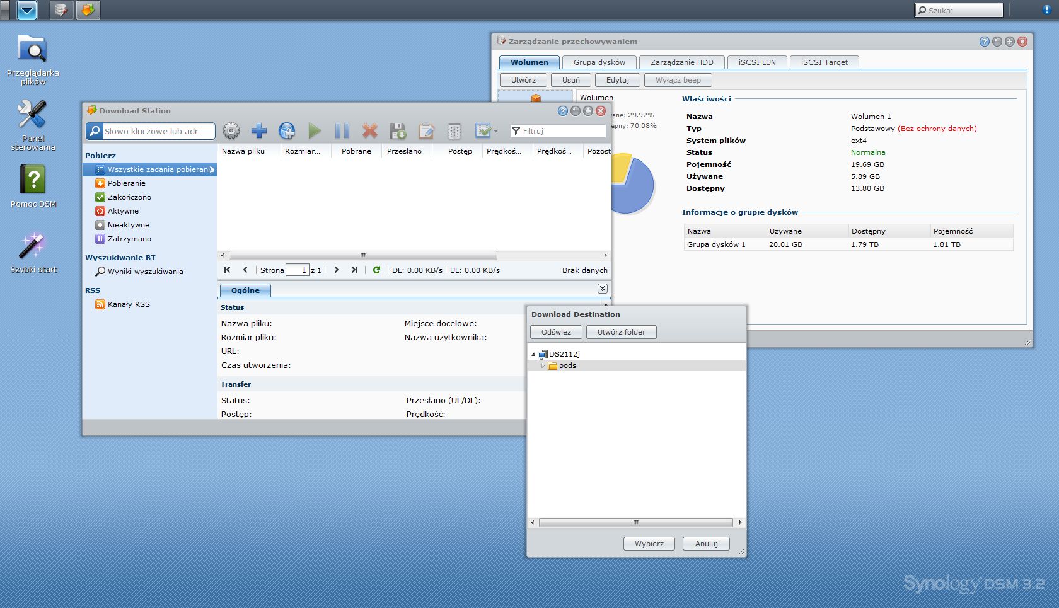Click the clear finished tasks trash icon

pyautogui.click(x=454, y=131)
